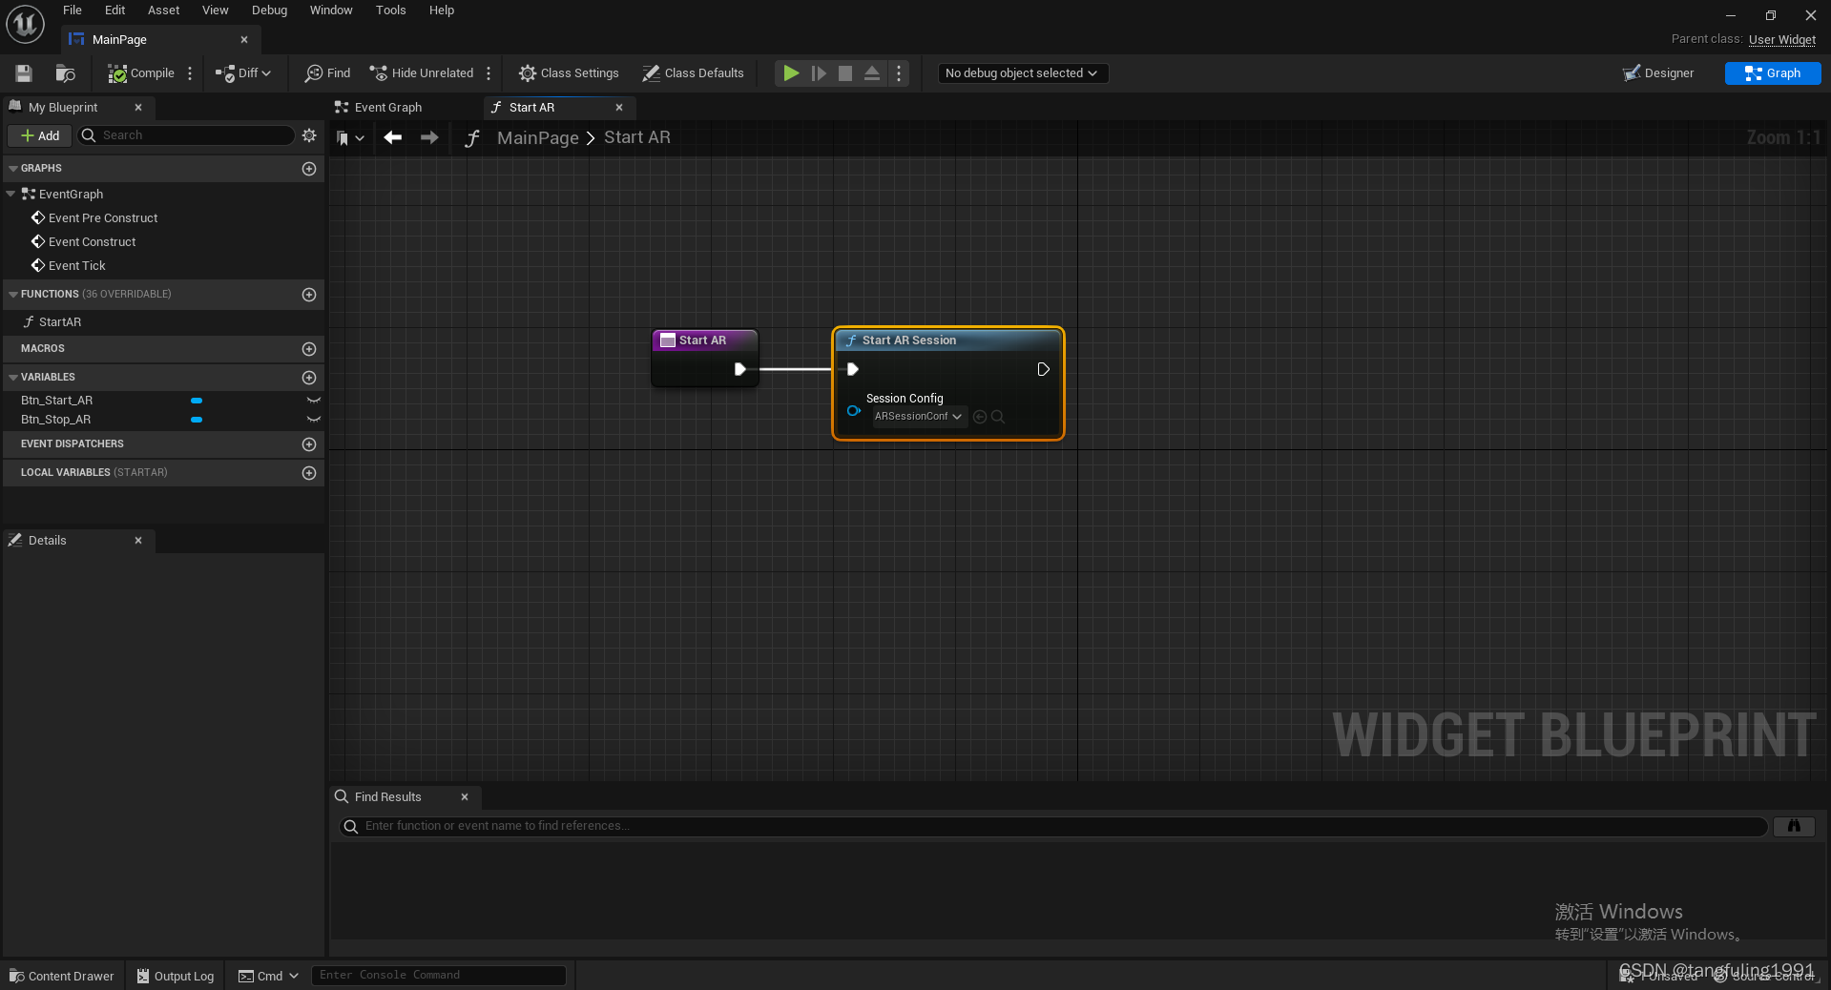
Task: Play simulation with green play button
Action: (x=791, y=73)
